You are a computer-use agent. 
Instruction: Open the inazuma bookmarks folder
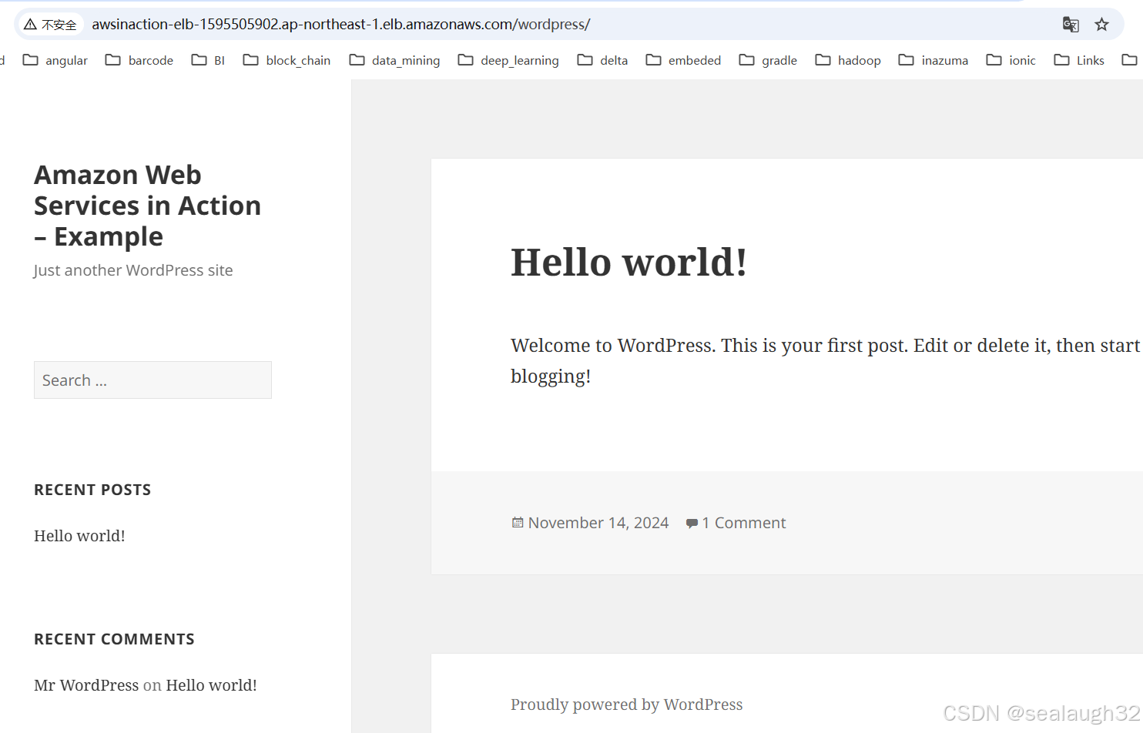click(x=934, y=60)
